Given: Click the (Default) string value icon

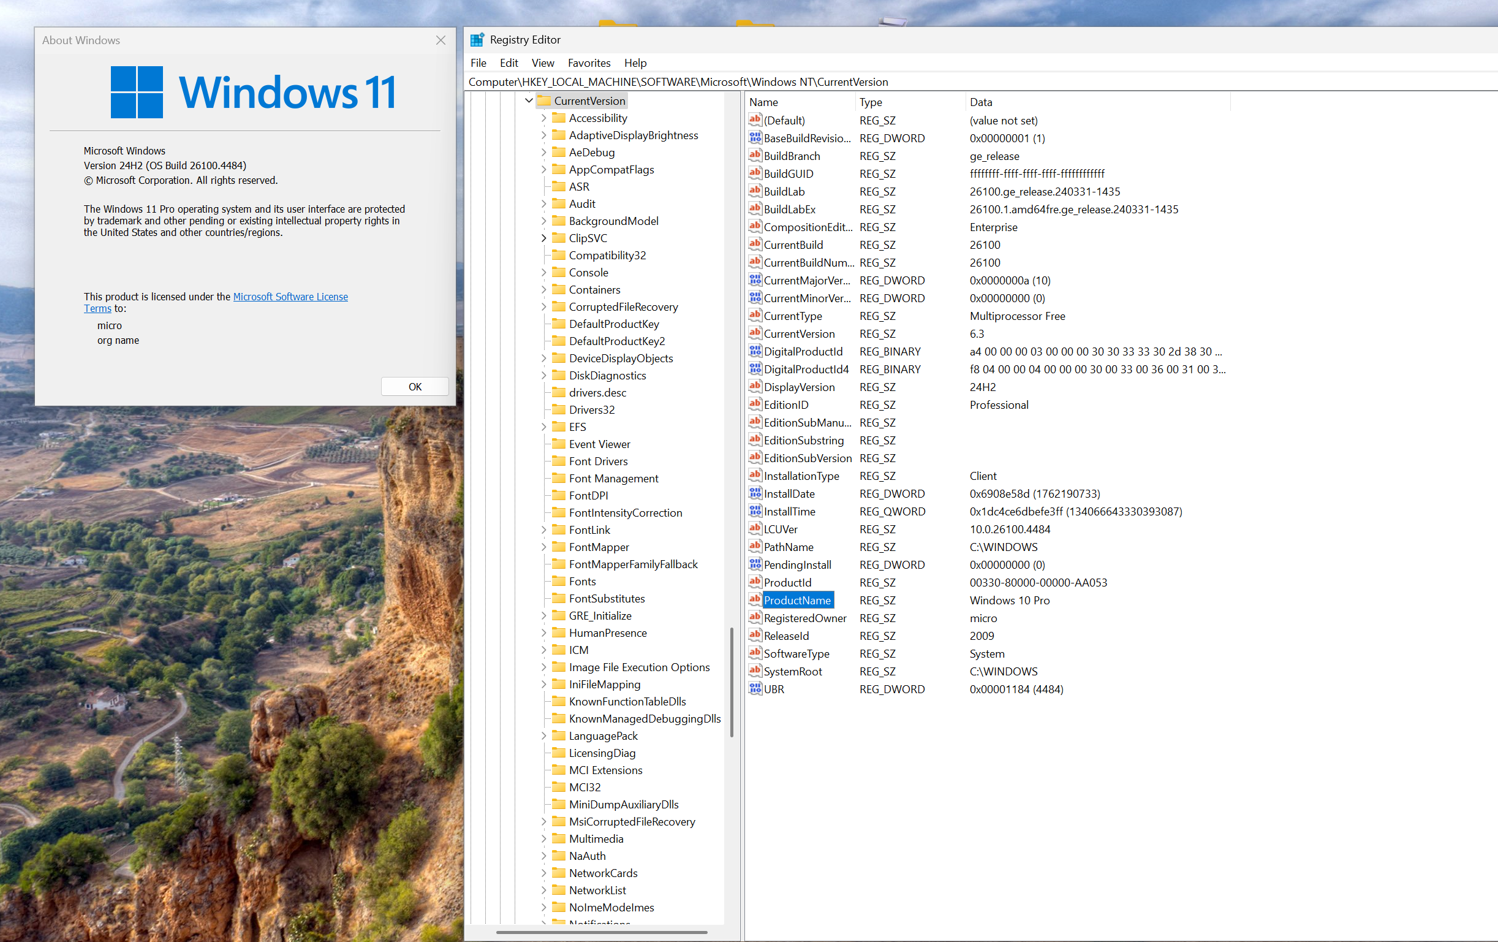Looking at the screenshot, I should click(755, 120).
